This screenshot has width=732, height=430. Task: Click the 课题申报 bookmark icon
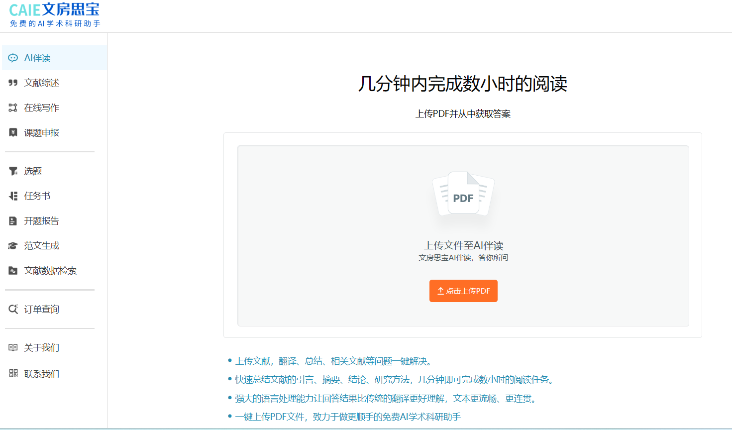[14, 132]
